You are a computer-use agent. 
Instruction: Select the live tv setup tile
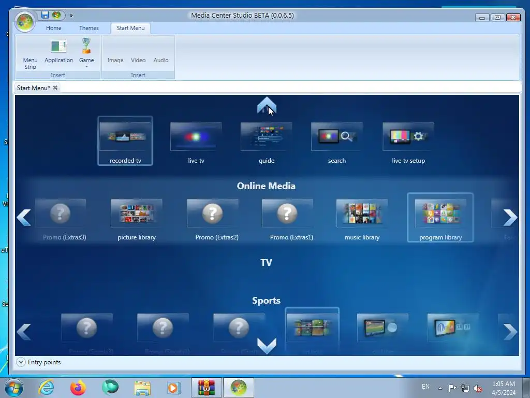pos(408,143)
